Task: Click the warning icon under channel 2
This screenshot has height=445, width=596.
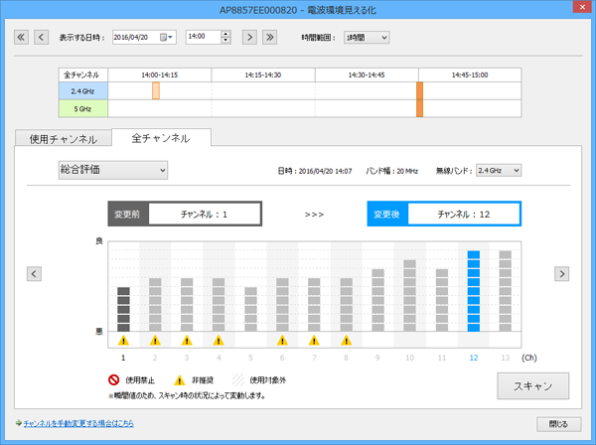Action: 154,341
